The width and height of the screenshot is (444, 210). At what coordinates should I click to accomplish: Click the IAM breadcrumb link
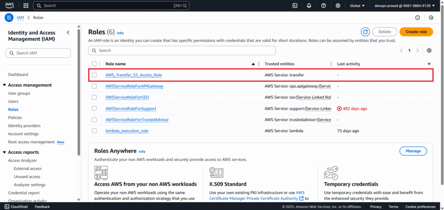20,17
